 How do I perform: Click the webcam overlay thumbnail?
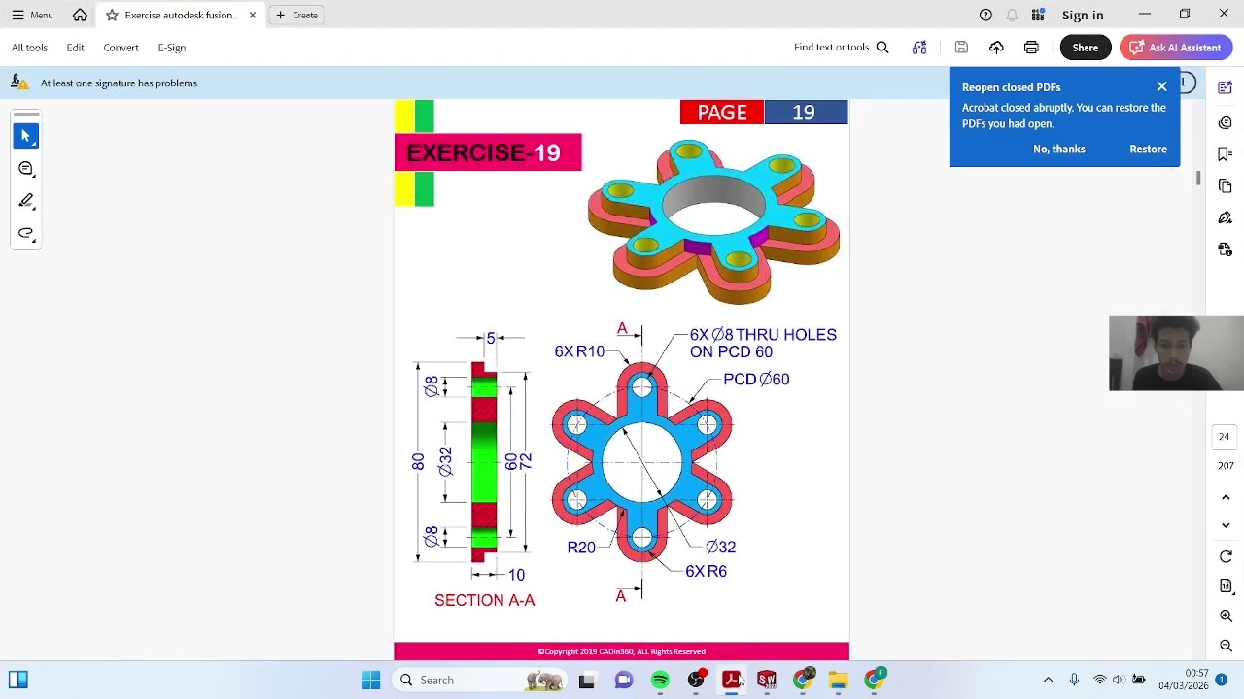click(x=1176, y=352)
